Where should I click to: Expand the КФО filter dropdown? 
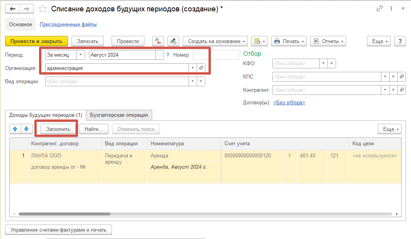(324, 63)
